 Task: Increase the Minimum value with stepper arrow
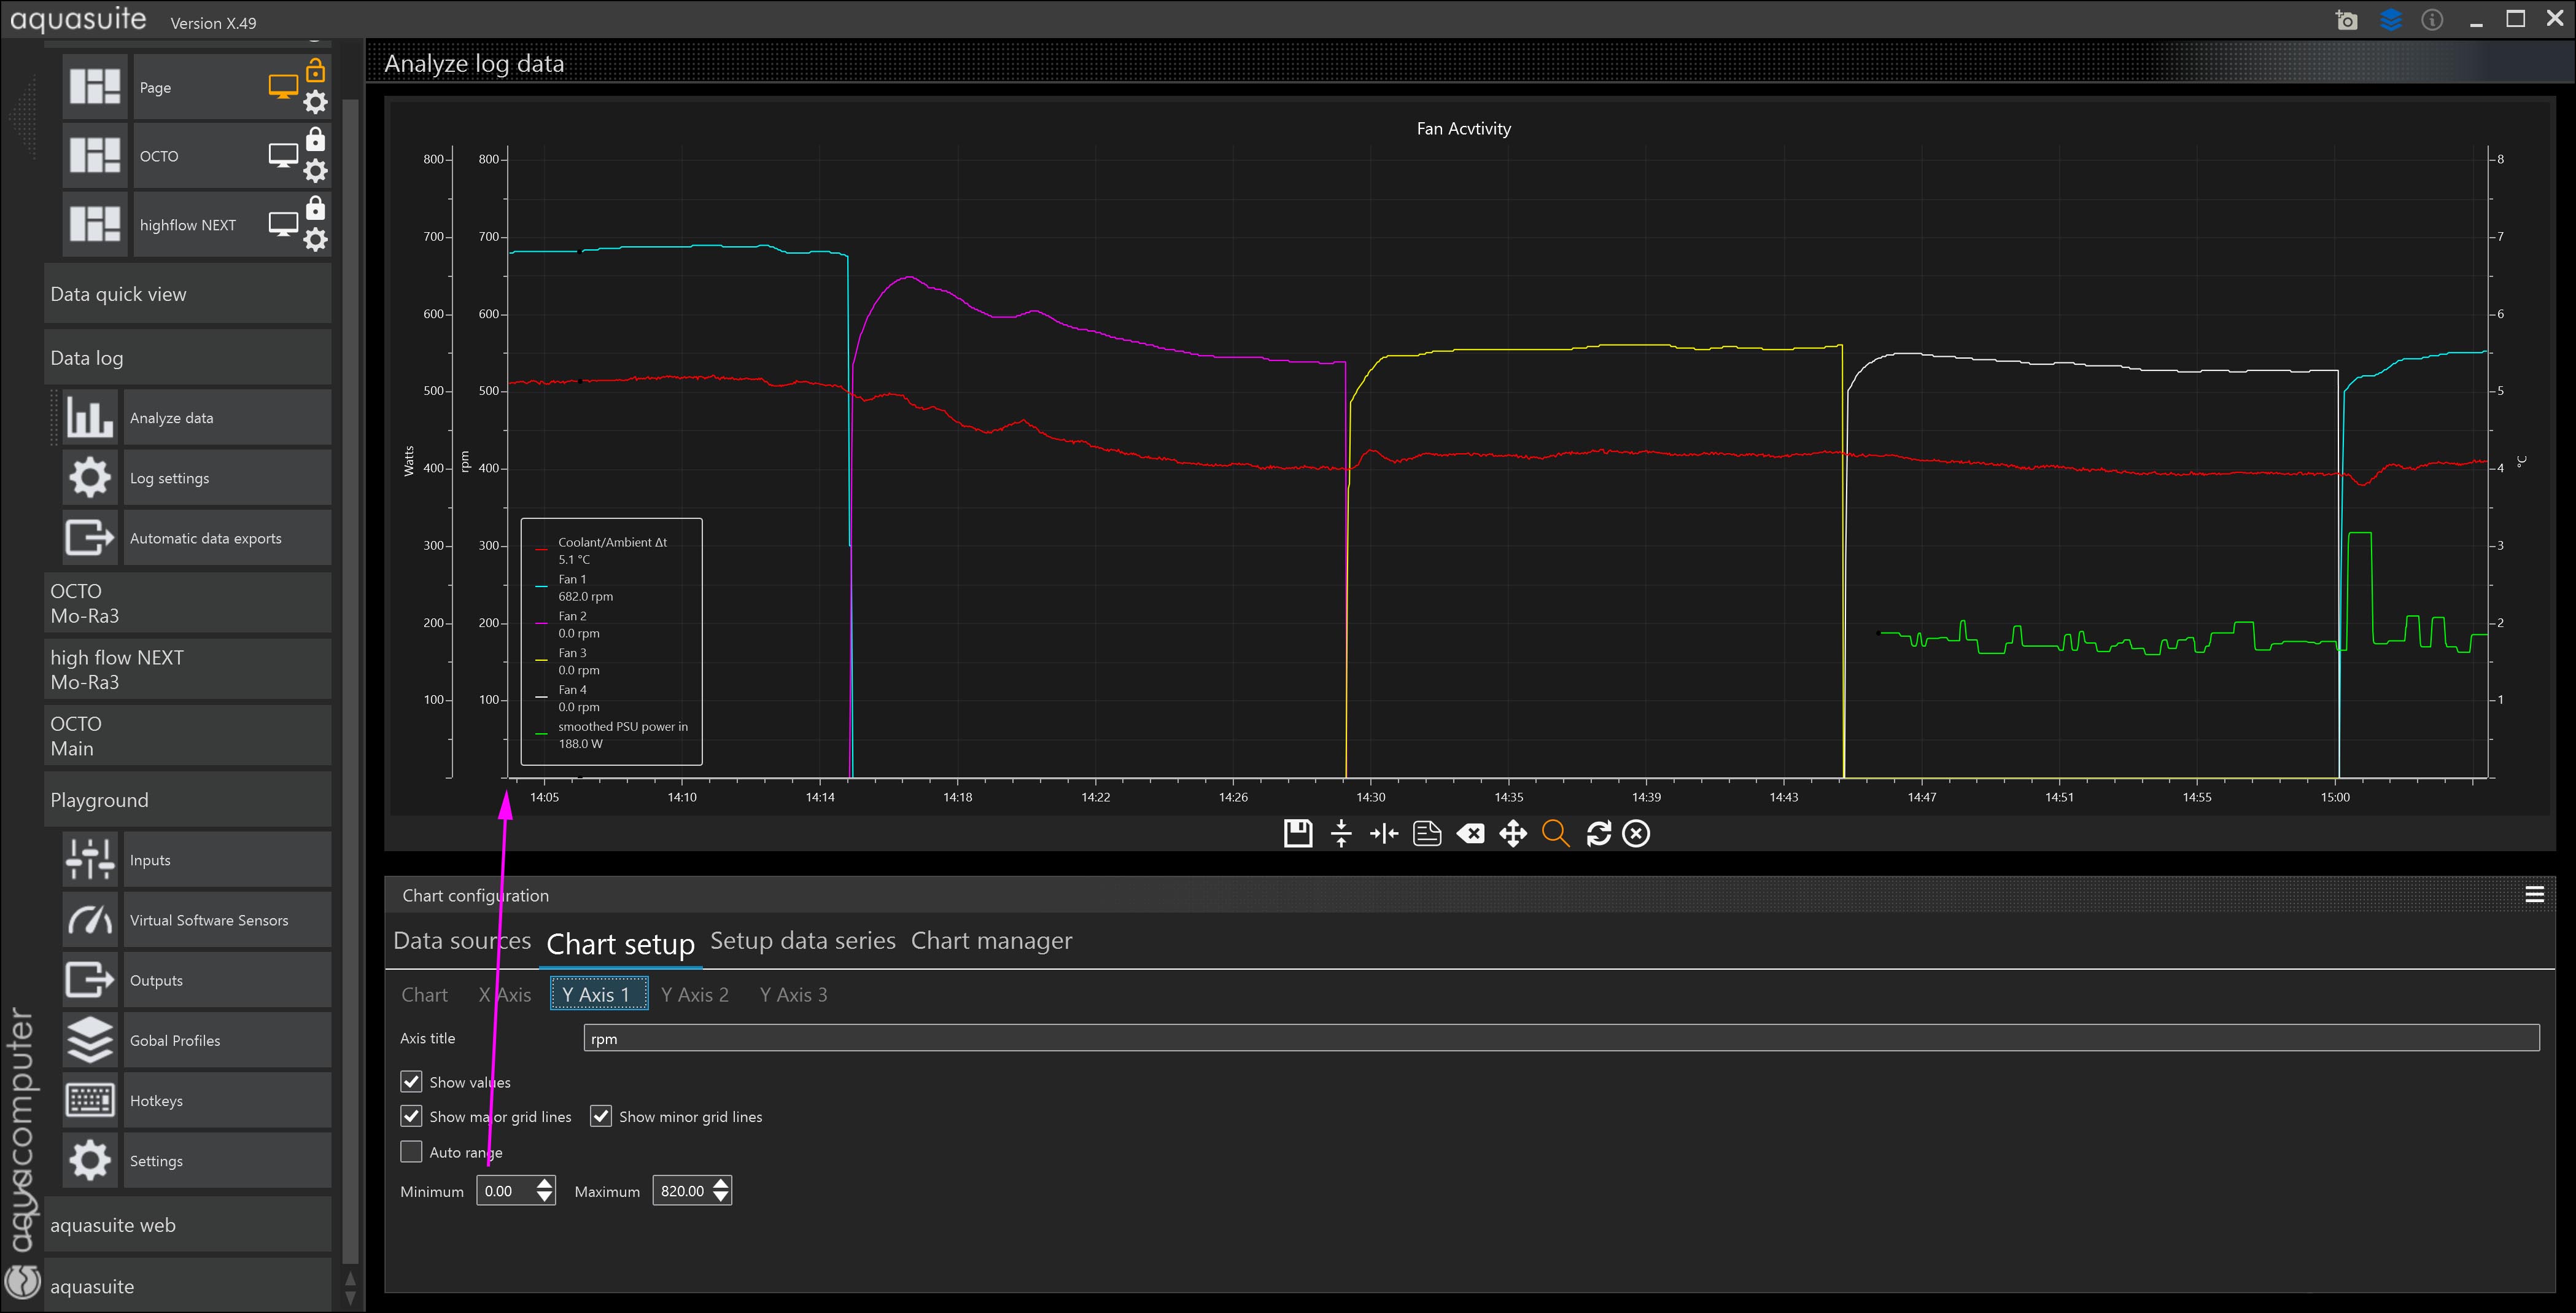point(544,1184)
